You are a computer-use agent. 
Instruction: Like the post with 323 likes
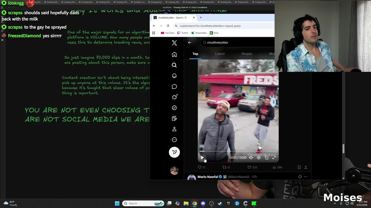(x=252, y=167)
